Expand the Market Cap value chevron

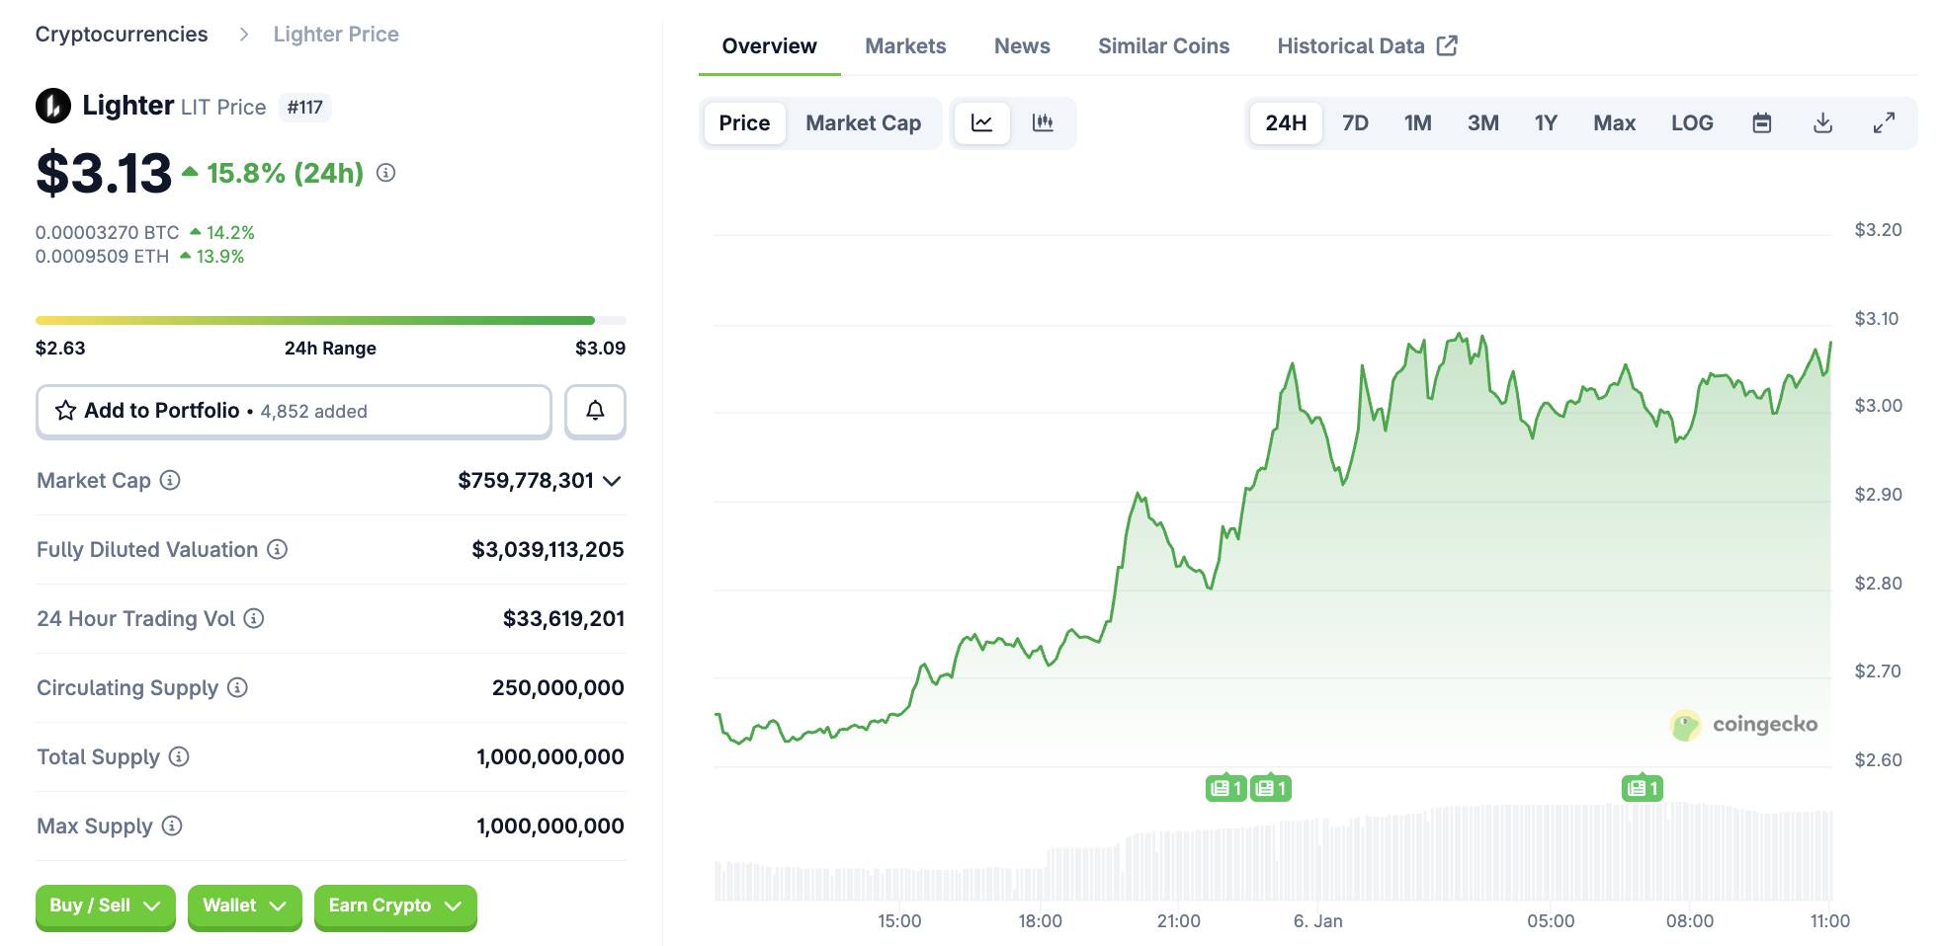[613, 481]
